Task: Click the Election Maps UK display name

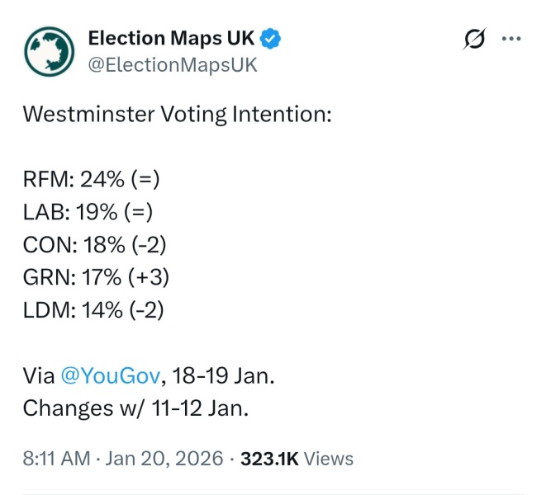Action: tap(172, 38)
